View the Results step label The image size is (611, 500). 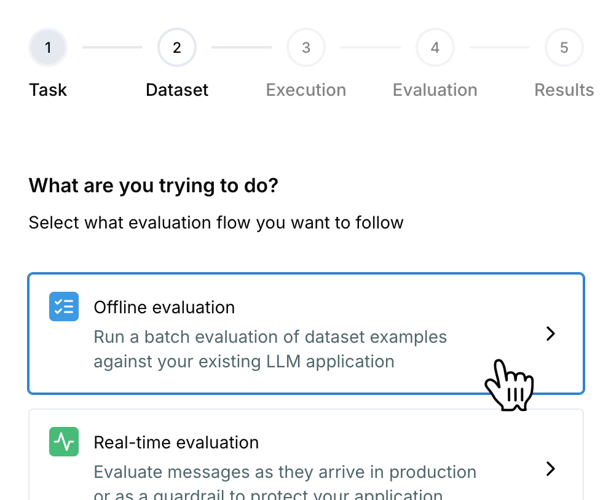(564, 90)
